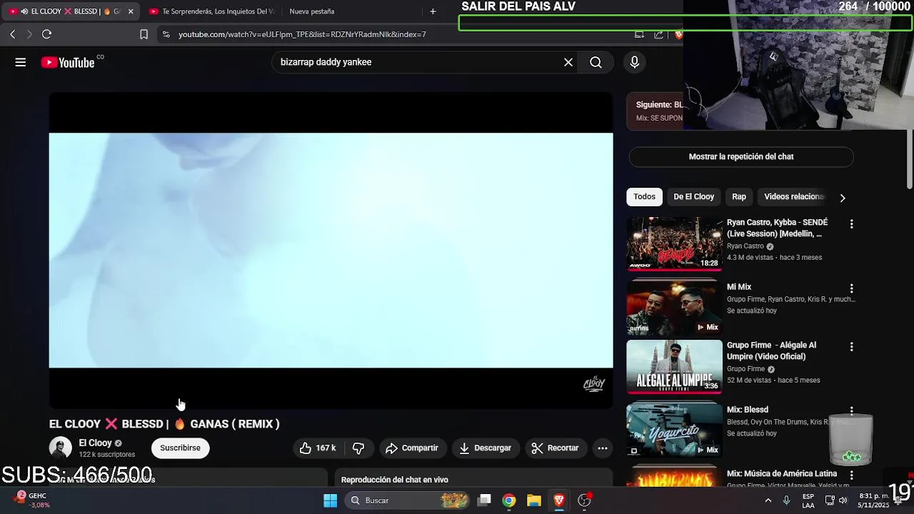Open options for Mix: Música de América Latina
This screenshot has height=514, width=914.
851,475
